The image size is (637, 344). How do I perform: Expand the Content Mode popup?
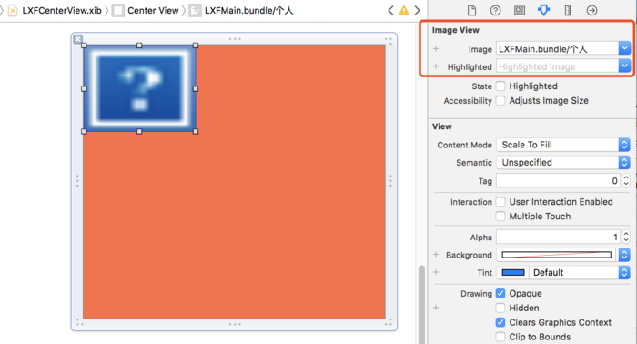point(563,145)
